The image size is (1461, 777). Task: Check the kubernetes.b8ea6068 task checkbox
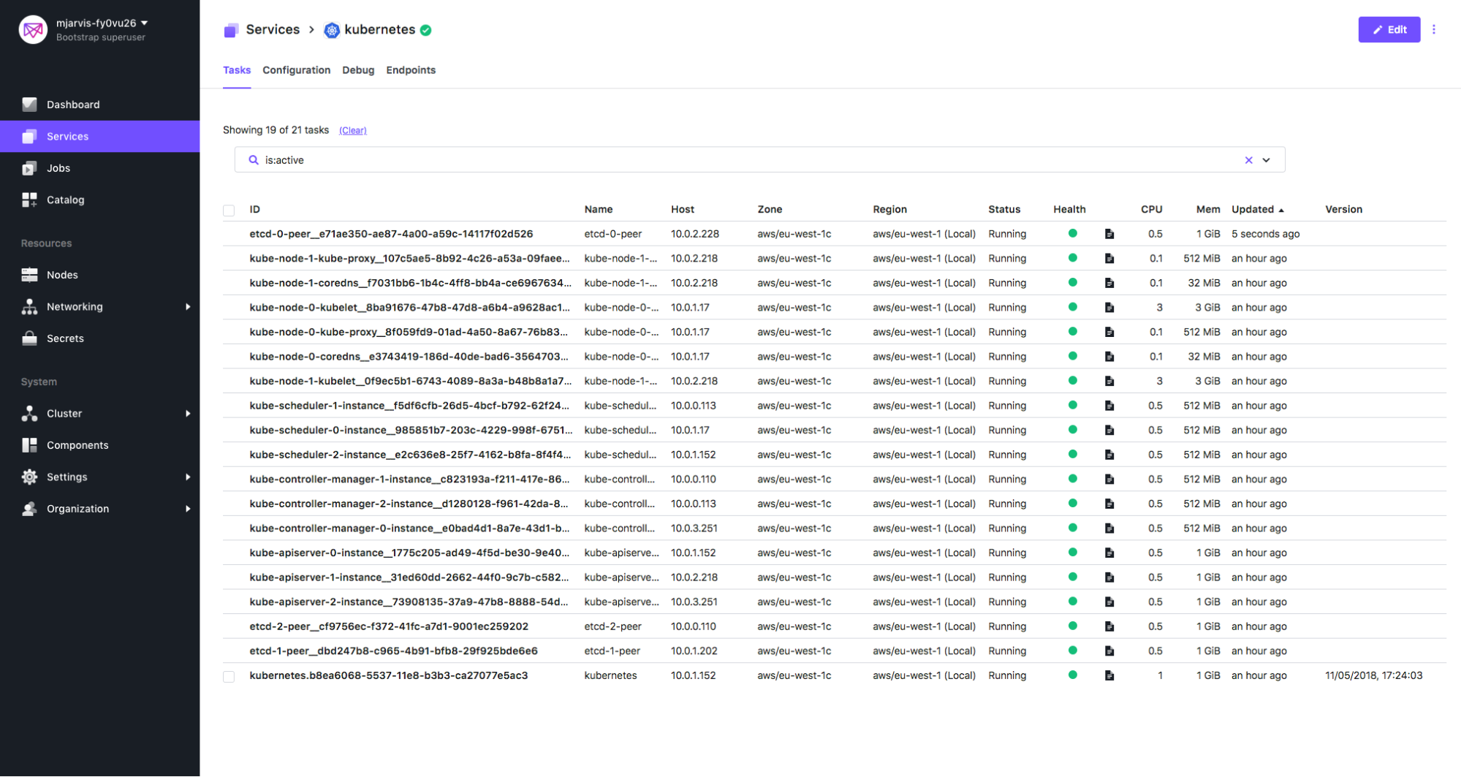click(229, 676)
